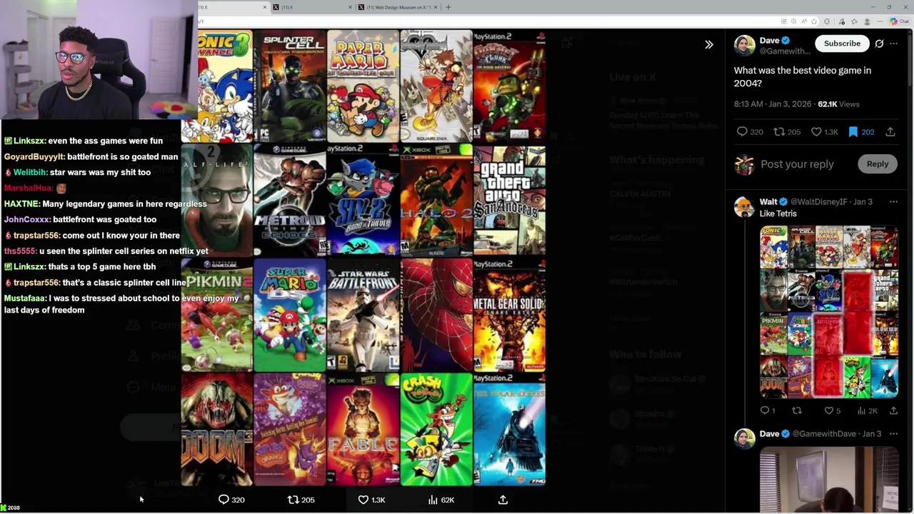Image resolution: width=914 pixels, height=514 pixels.
Task: Click chat message from GoyardBuyyyIt
Action: pos(91,156)
